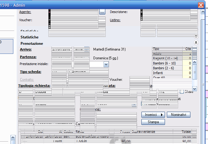
Task: Click the guest type list scrollbar thumb
Action: tap(195, 72)
